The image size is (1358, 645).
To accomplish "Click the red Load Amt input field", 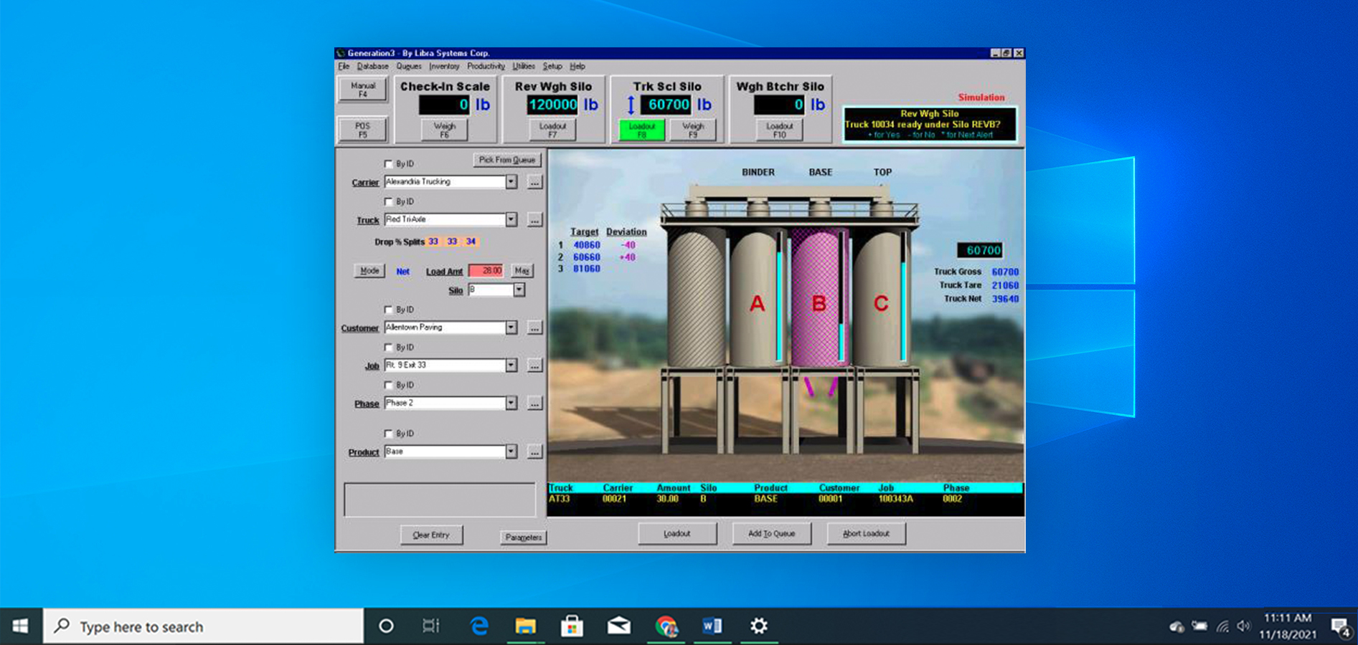I will pyautogui.click(x=486, y=271).
